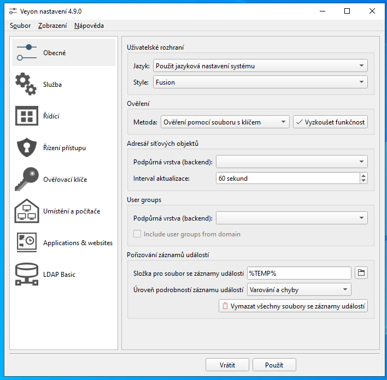Open the Nápověda menu
This screenshot has height=380, width=387.
(x=89, y=26)
